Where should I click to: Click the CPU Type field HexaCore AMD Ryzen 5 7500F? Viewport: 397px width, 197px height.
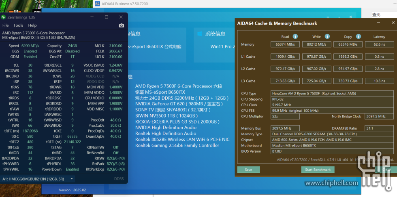tap(332, 93)
